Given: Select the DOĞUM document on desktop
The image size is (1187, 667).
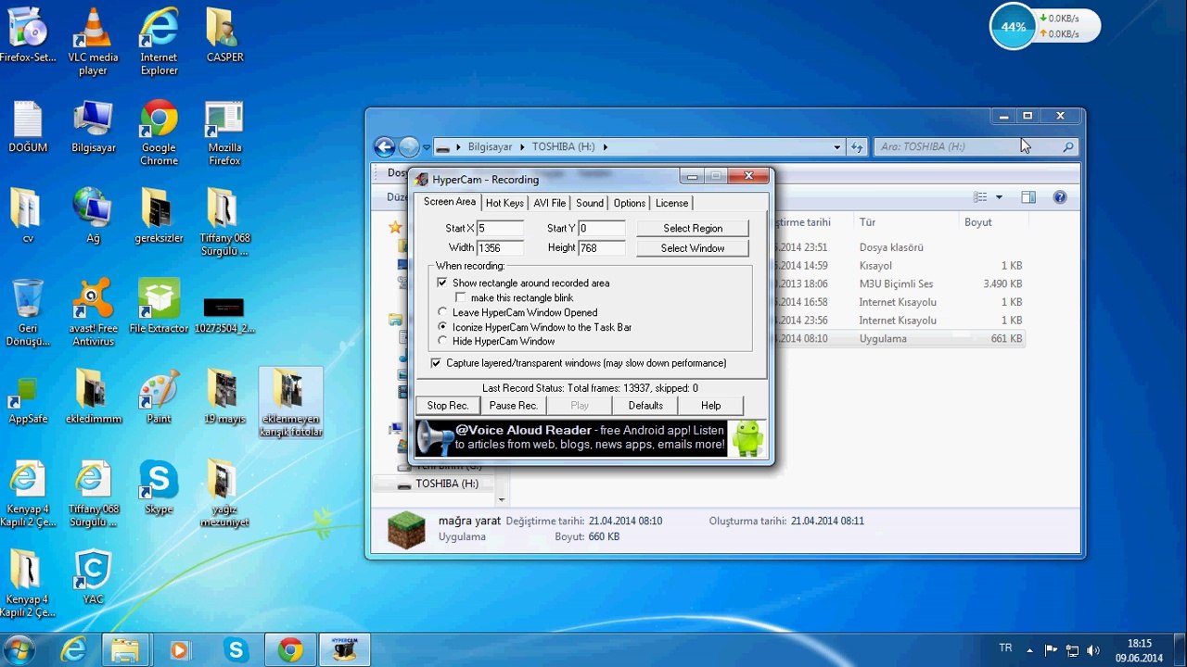Looking at the screenshot, I should pos(28,127).
